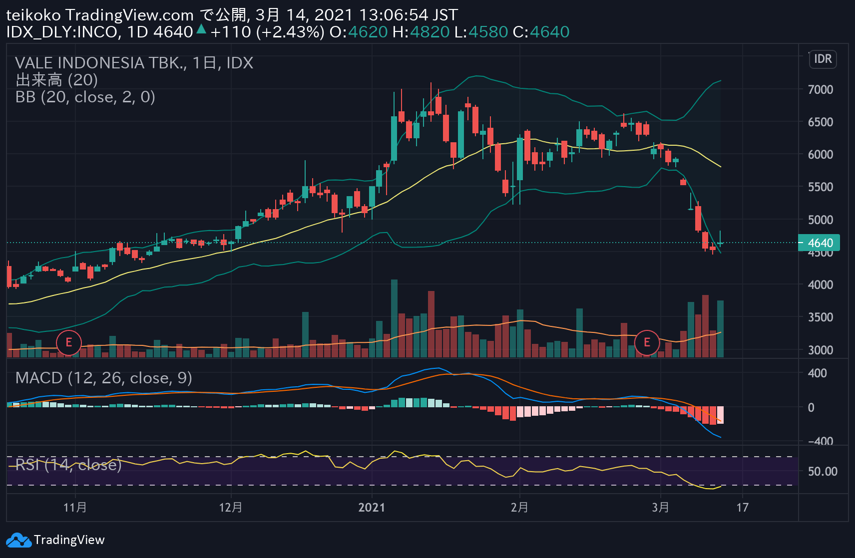Select the current price label 4640

[819, 243]
